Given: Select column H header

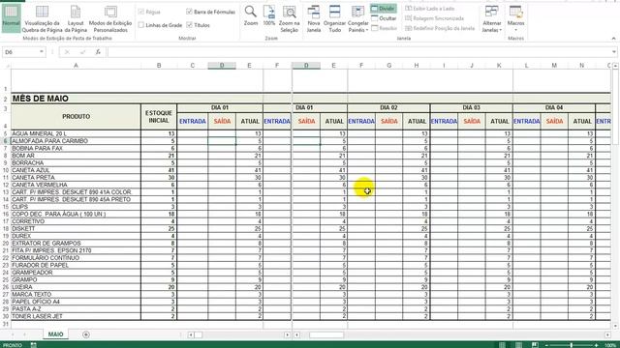Looking at the screenshot, I should pyautogui.click(x=417, y=66).
